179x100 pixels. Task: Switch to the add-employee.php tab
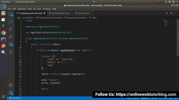pos(60,13)
